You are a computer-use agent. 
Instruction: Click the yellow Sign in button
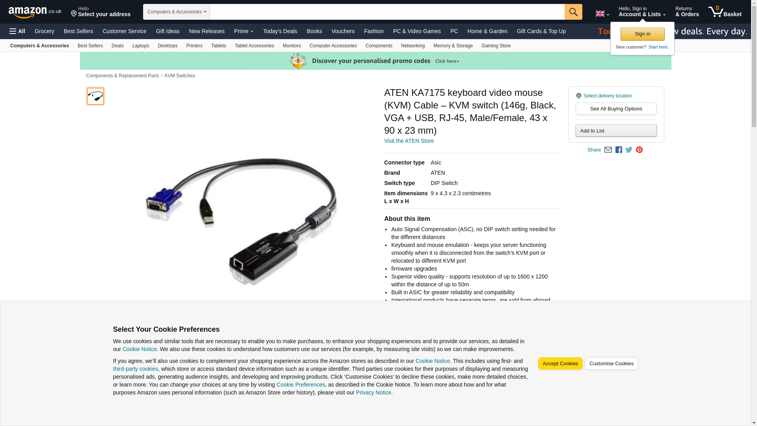coord(642,34)
